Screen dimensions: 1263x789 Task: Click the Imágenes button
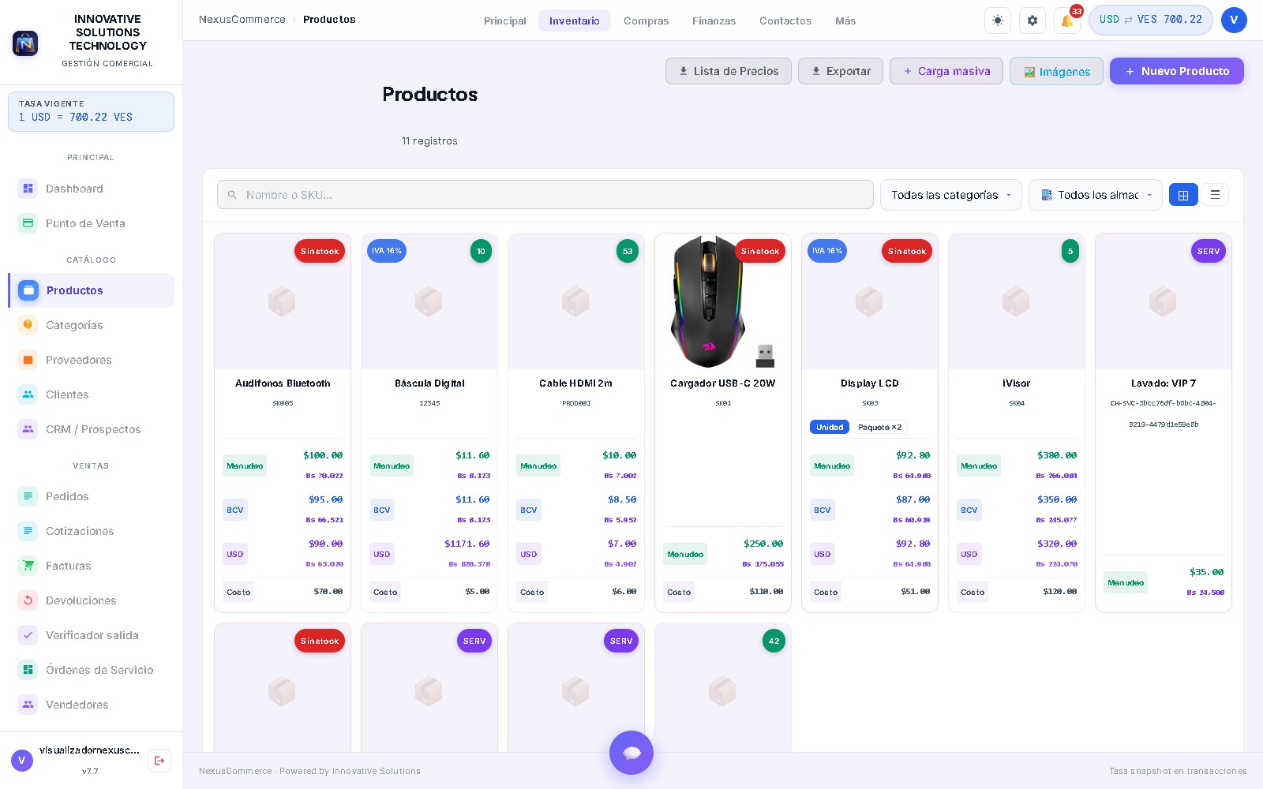pos(1057,72)
